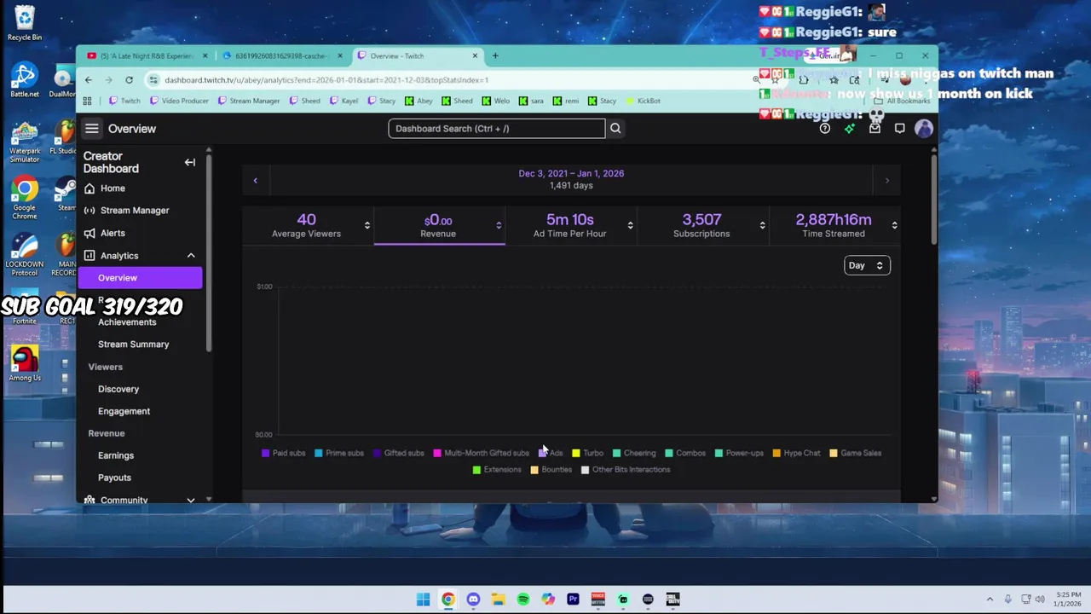Open the Recycle Bin

click(x=25, y=23)
